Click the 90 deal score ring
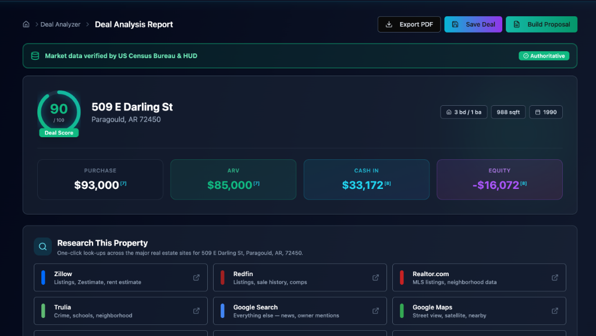 (x=59, y=112)
